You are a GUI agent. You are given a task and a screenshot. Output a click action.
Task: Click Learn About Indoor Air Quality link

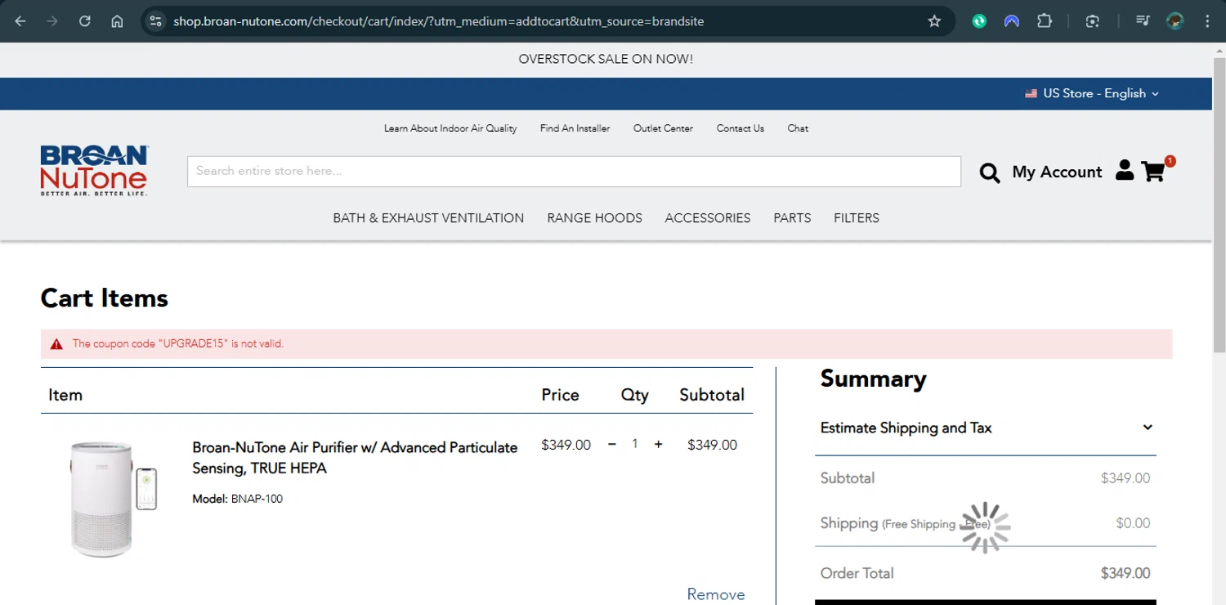(x=450, y=128)
